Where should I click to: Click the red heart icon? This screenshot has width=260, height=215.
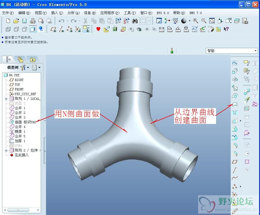point(98,29)
